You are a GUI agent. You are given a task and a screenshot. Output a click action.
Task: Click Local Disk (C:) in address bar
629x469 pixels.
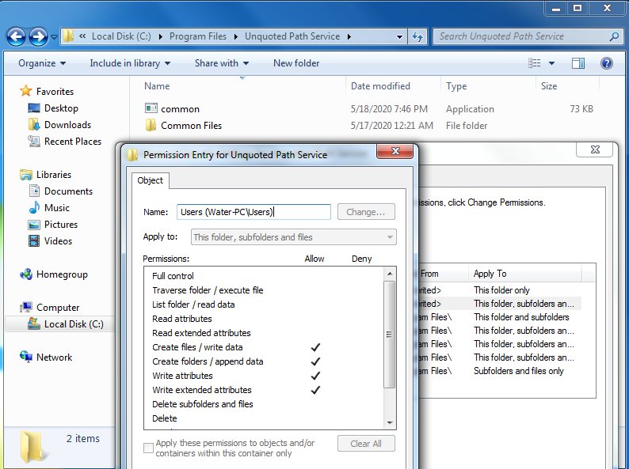coord(121,36)
